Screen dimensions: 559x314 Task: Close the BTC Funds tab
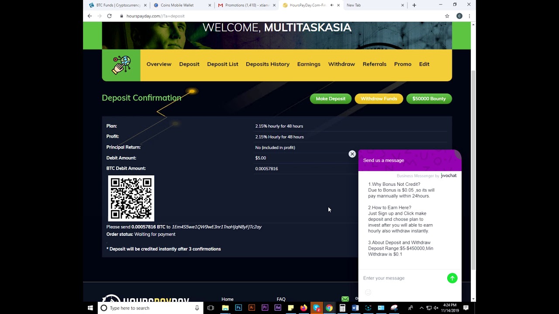click(145, 5)
